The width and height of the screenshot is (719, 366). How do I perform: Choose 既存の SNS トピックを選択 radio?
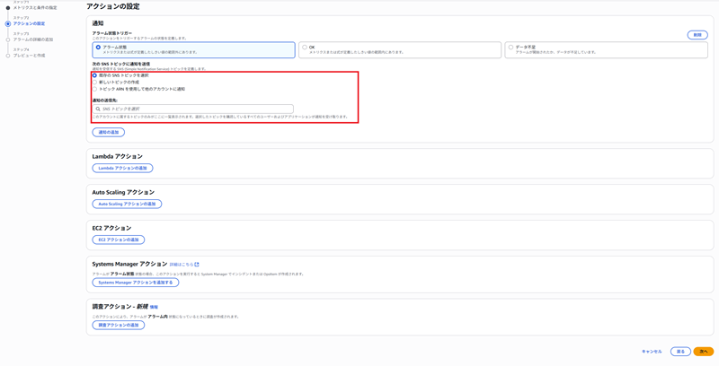(95, 75)
